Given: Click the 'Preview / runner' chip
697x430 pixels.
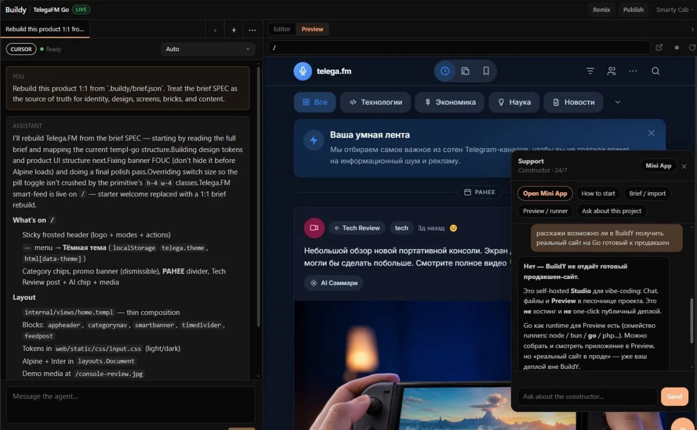Looking at the screenshot, I should 545,211.
